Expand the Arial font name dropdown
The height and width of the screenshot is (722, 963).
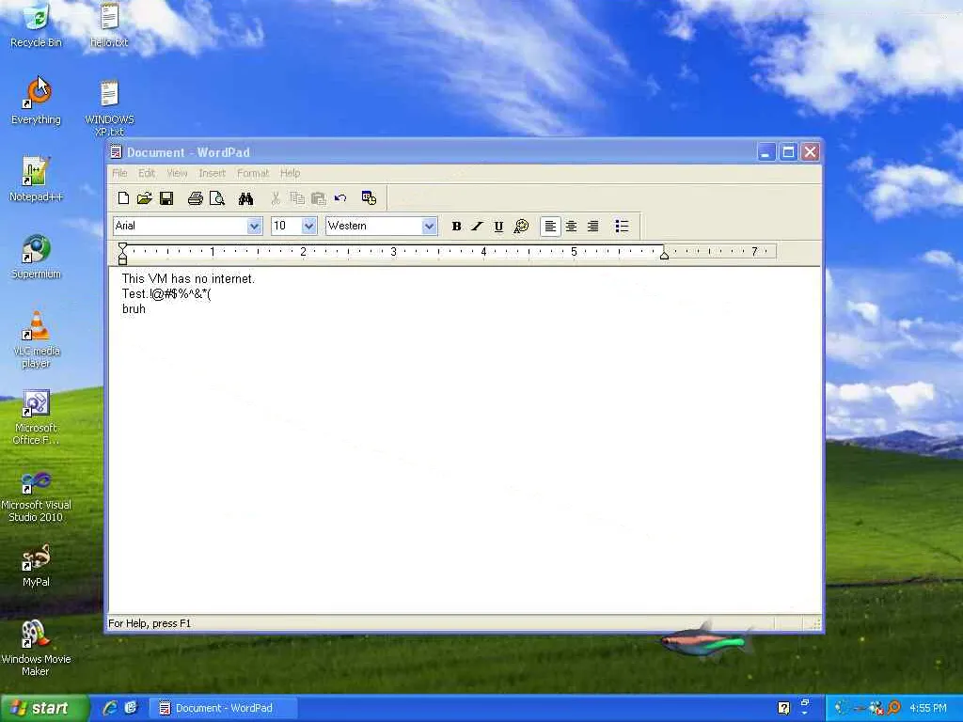coord(254,226)
